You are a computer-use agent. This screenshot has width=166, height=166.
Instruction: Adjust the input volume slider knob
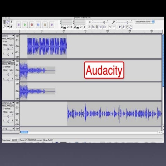pos(127,22)
